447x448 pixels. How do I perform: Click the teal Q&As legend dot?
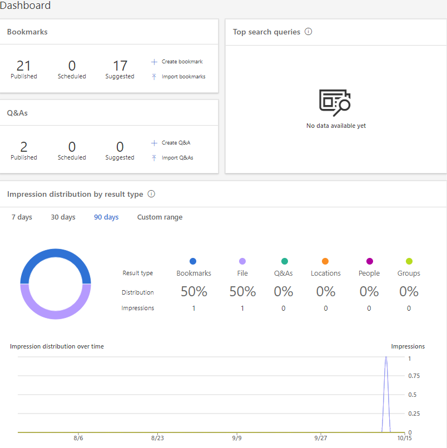[285, 261]
